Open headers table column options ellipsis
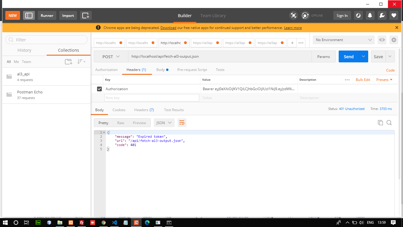 click(347, 80)
